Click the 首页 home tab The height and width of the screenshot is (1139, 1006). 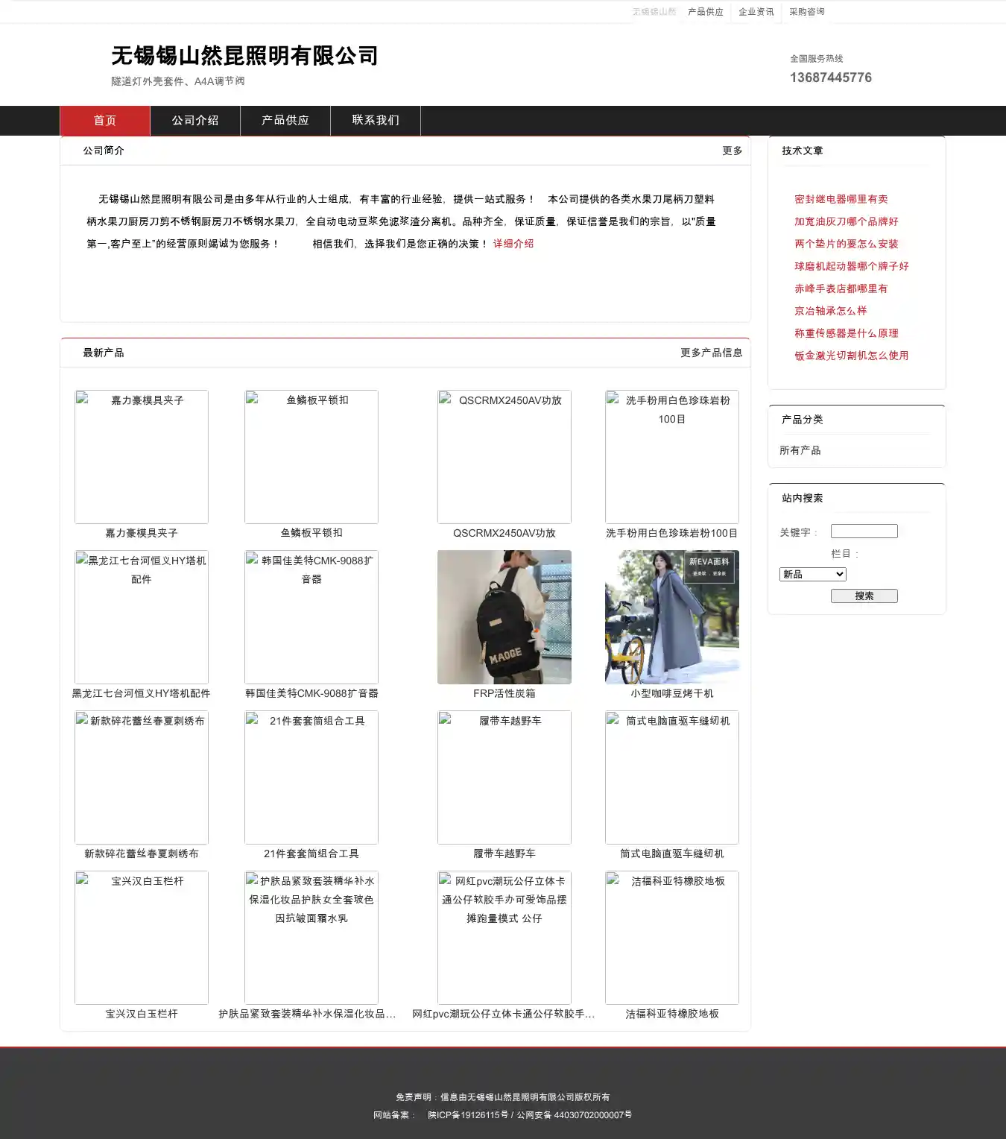tap(105, 121)
